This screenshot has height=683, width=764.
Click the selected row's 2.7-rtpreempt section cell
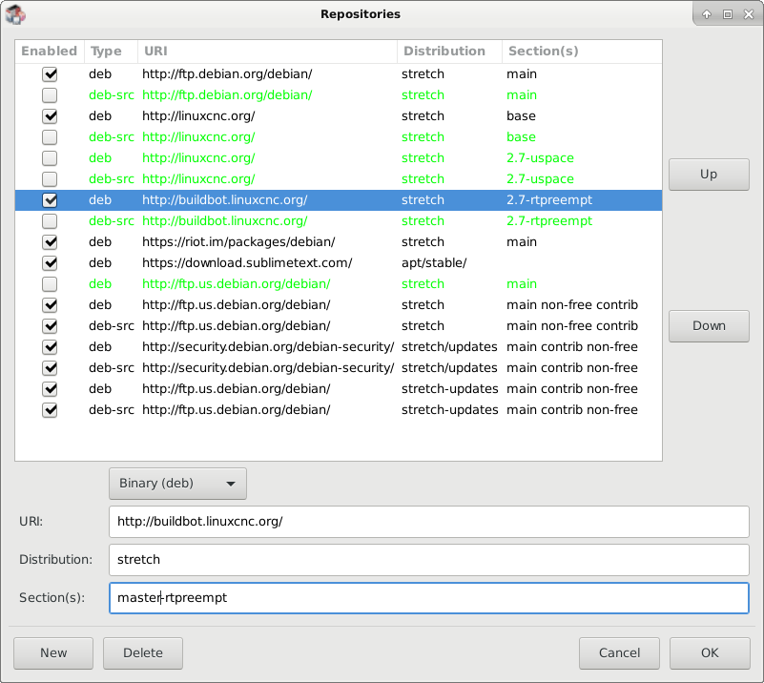pos(549,200)
